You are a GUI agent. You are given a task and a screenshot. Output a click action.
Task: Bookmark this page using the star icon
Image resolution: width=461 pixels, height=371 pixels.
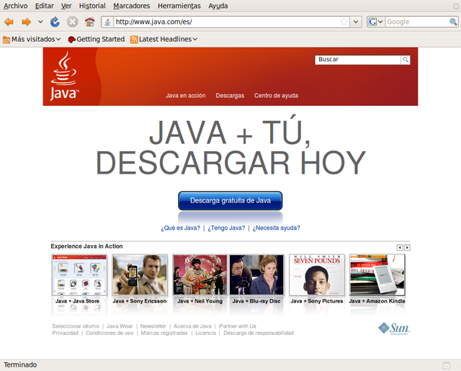pos(344,22)
